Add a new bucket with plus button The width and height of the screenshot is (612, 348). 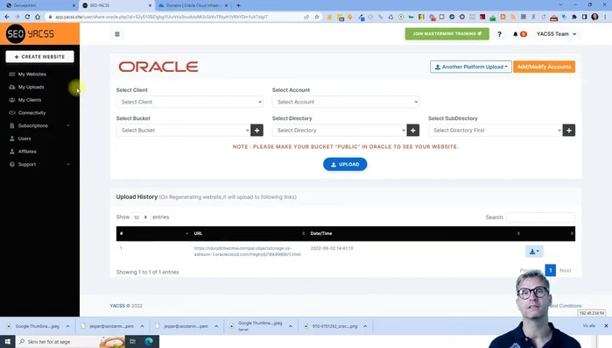coord(257,130)
